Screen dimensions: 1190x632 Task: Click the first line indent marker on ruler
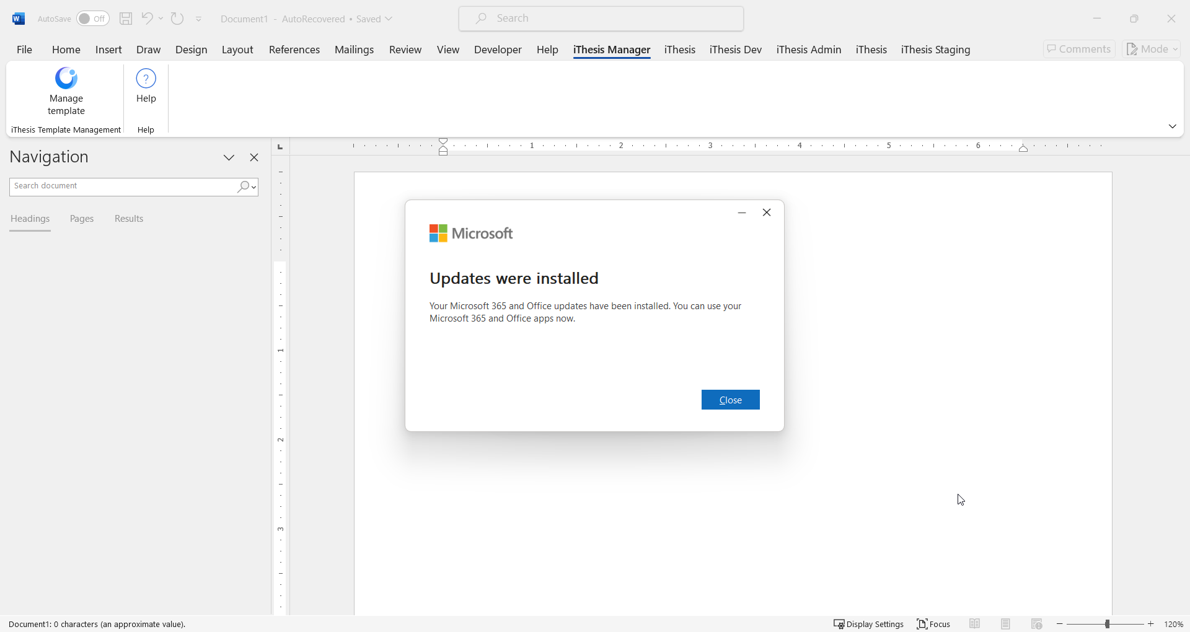443,142
